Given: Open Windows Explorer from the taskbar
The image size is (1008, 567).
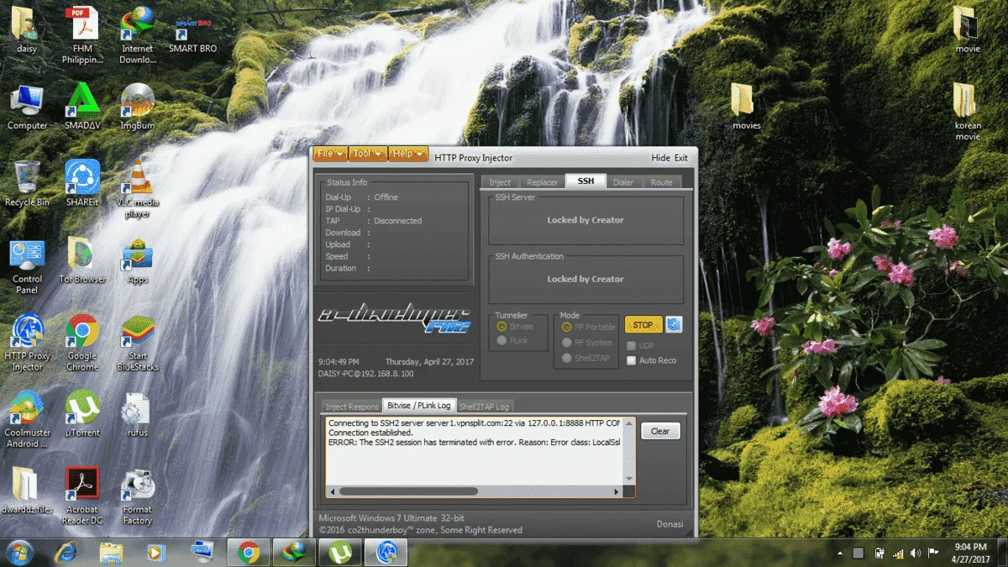Looking at the screenshot, I should (x=111, y=552).
